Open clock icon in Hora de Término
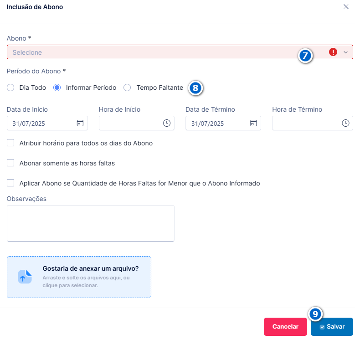This screenshot has height=340, width=355. coord(345,123)
